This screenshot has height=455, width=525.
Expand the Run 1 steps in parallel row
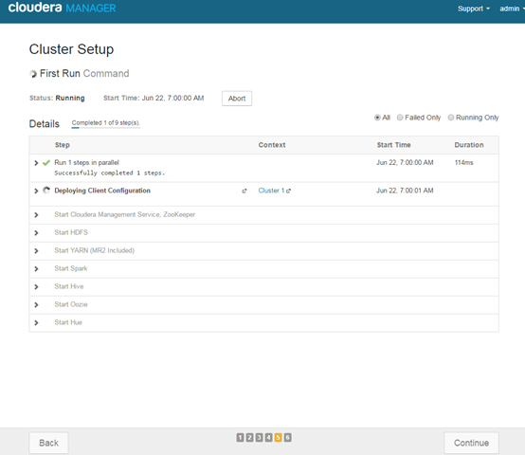click(x=36, y=163)
